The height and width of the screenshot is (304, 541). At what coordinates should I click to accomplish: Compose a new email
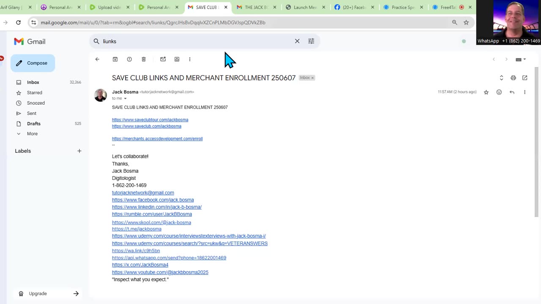(33, 63)
